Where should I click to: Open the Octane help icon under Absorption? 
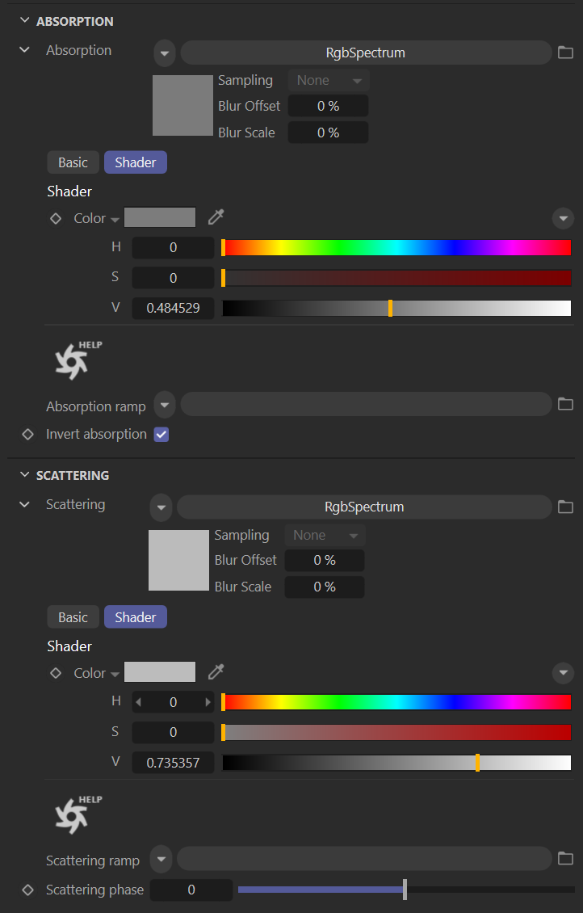tap(78, 360)
